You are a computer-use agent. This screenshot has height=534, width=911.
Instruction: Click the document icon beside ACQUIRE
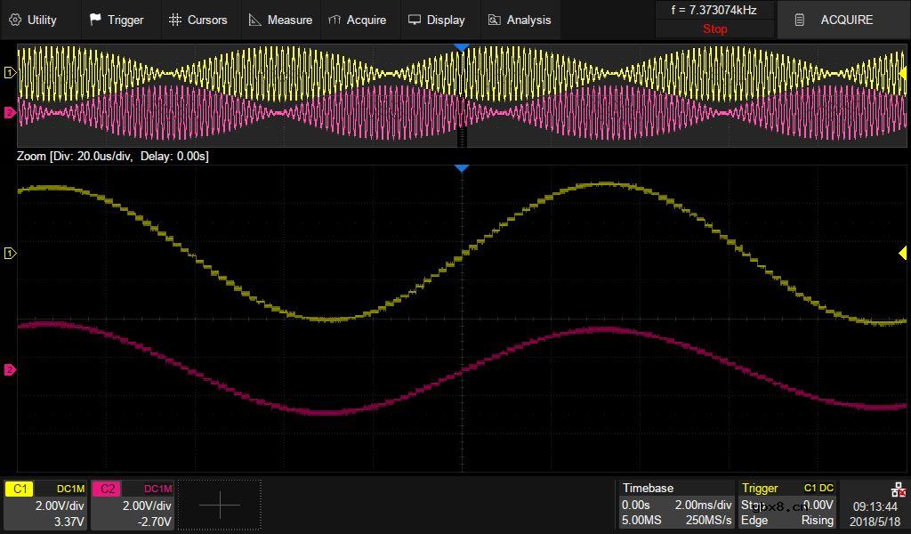click(x=801, y=20)
